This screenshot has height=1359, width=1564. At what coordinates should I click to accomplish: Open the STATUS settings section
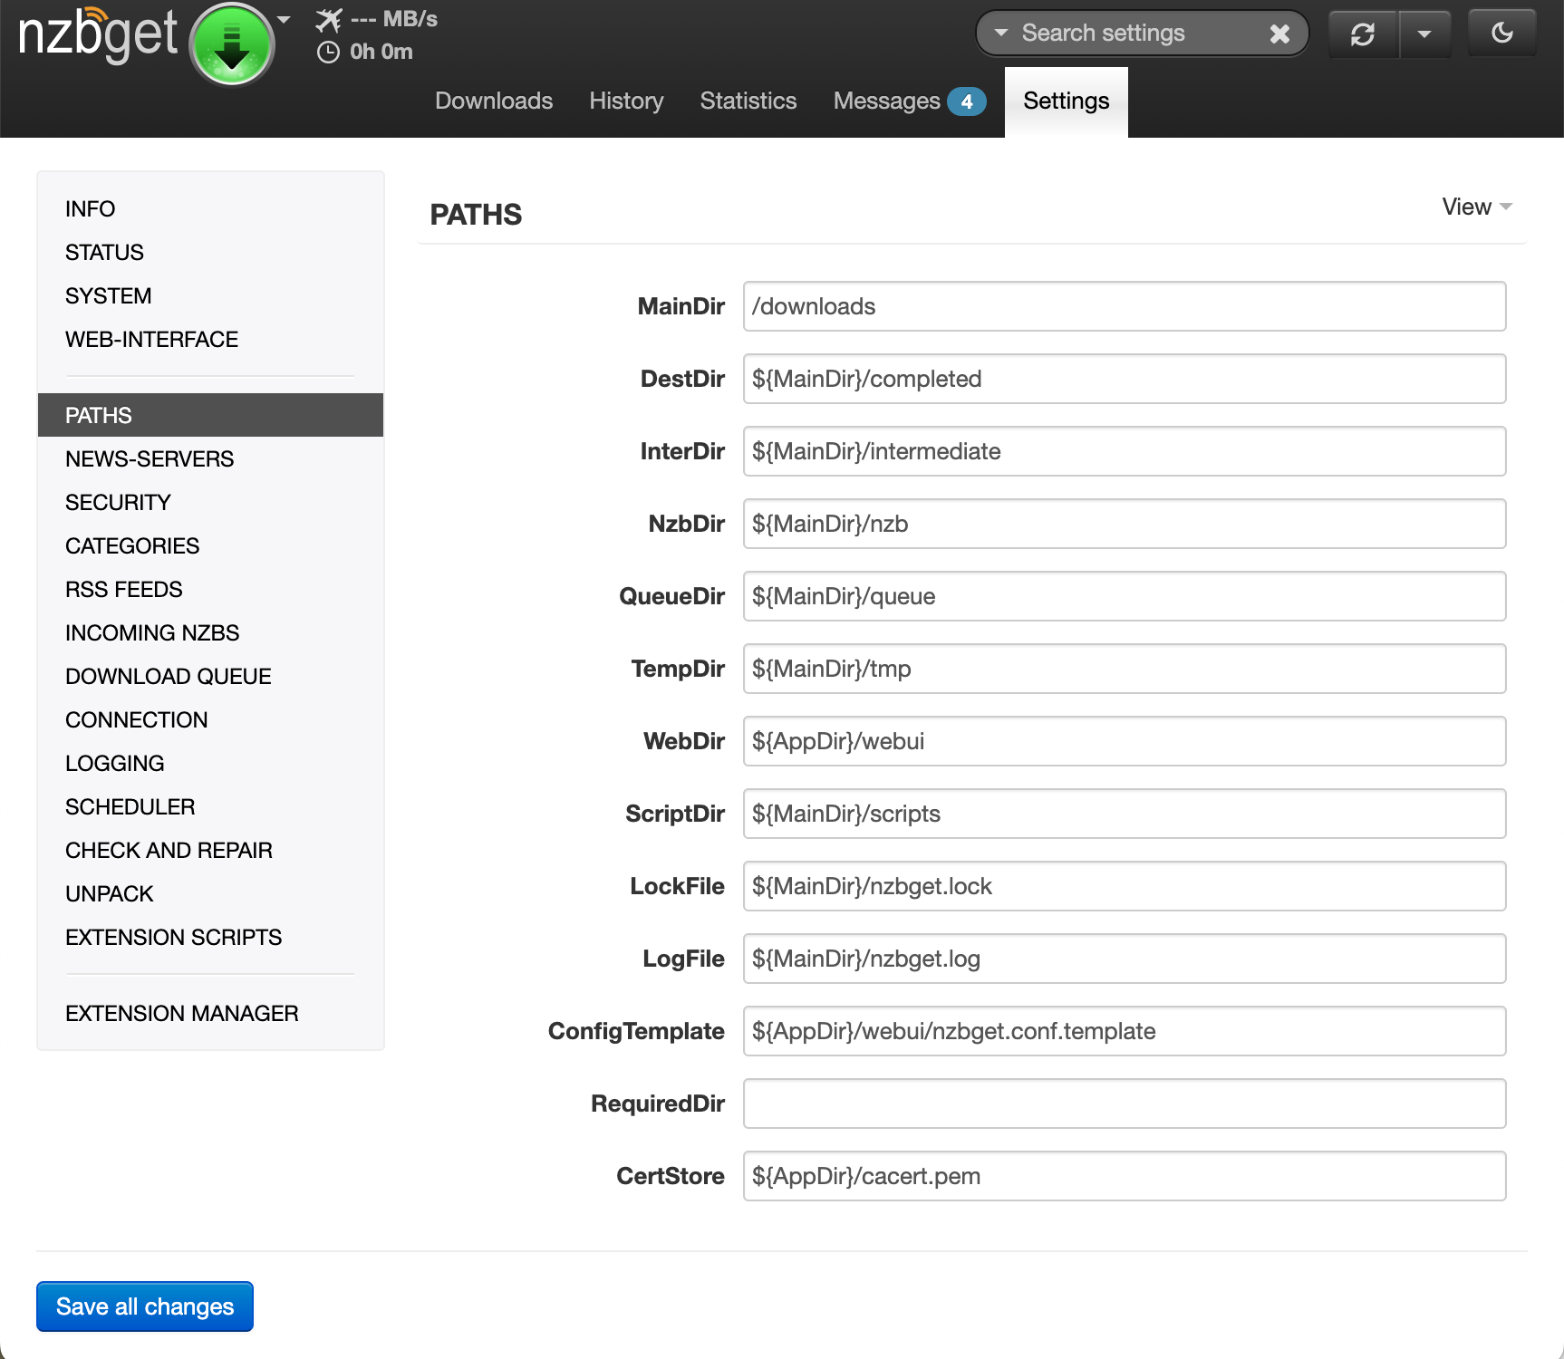pos(210,252)
